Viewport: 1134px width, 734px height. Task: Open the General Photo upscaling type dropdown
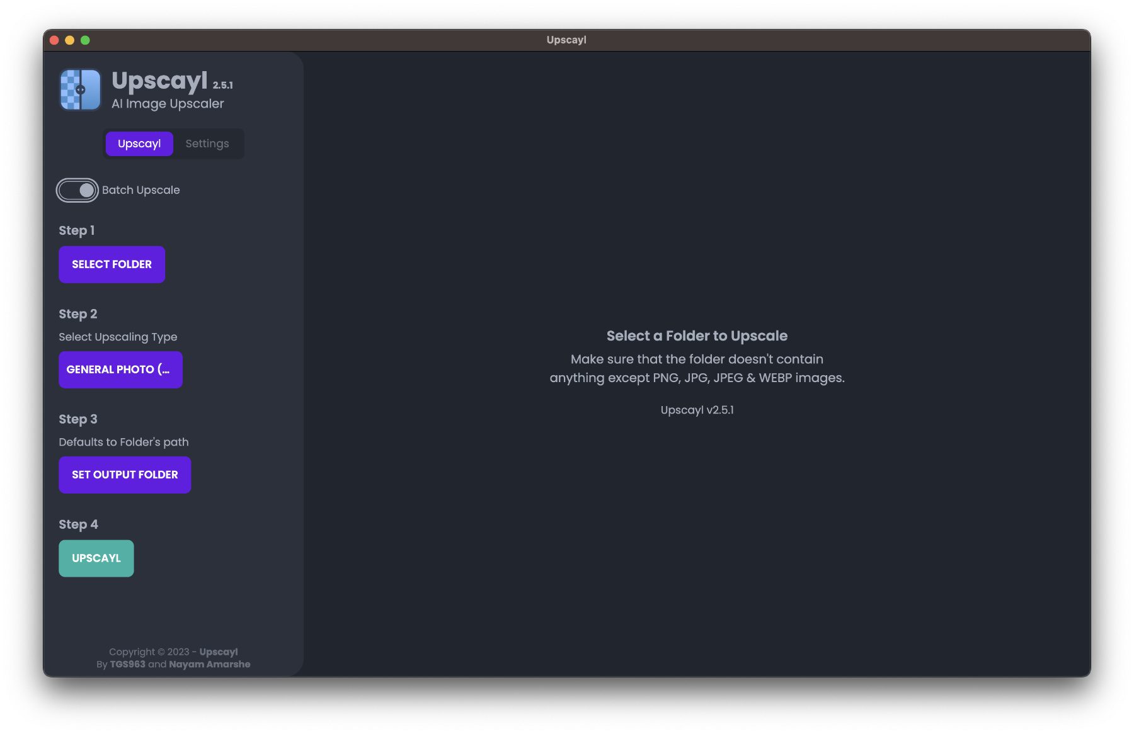(x=120, y=370)
